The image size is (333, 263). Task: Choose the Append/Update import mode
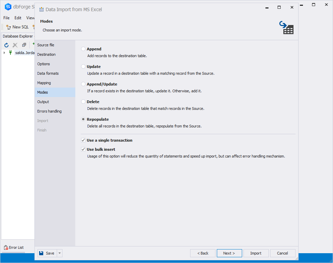[83, 84]
